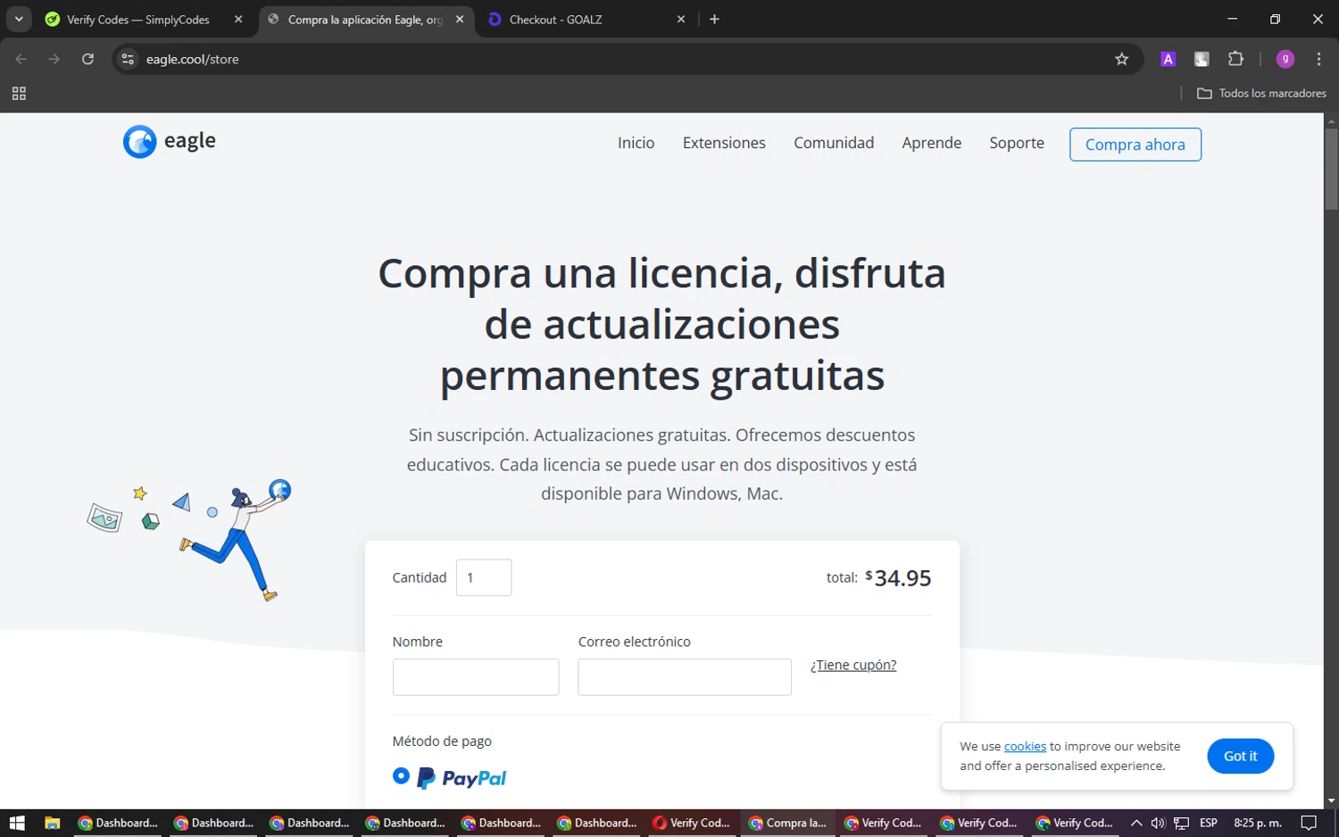Open the purple A extension icon

click(1168, 59)
